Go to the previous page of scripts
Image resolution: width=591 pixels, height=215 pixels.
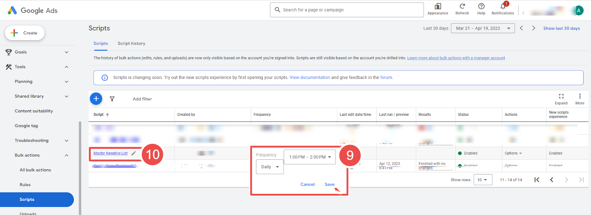551,180
